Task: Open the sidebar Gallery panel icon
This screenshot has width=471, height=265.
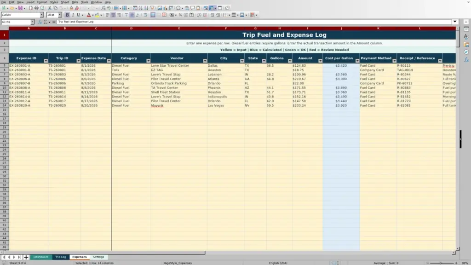Action: (x=466, y=45)
